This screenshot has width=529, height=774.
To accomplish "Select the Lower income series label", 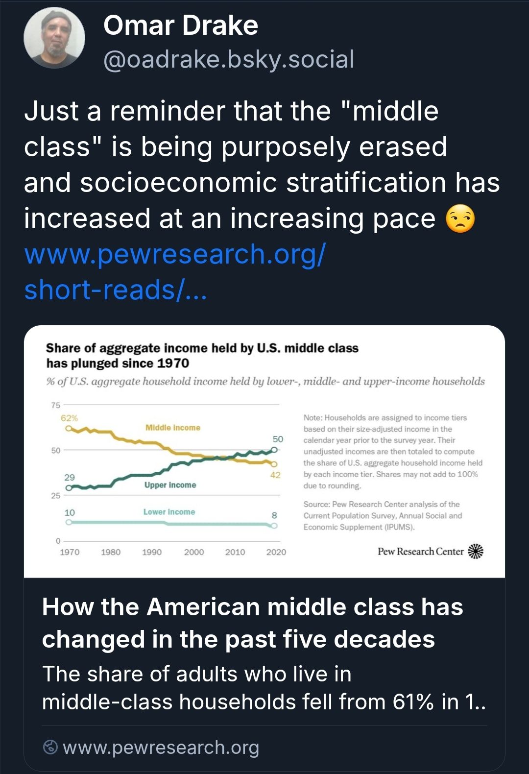I will click(170, 511).
